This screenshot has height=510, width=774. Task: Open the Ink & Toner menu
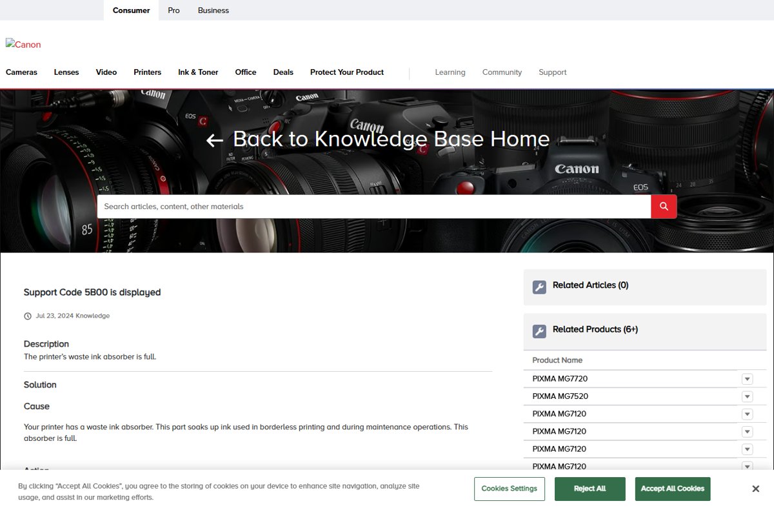click(198, 72)
